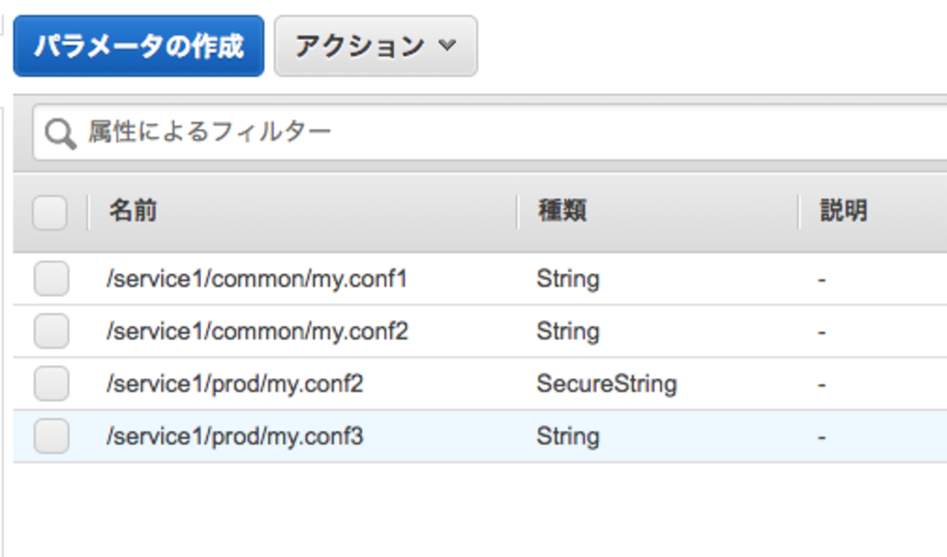Click the chevron arrow on アクション button
Viewport: 947px width, 557px height.
447,46
